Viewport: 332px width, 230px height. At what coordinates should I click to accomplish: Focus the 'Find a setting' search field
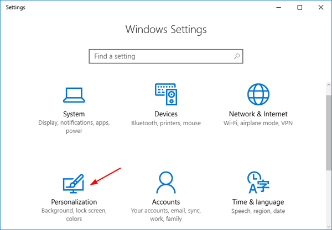pos(160,56)
